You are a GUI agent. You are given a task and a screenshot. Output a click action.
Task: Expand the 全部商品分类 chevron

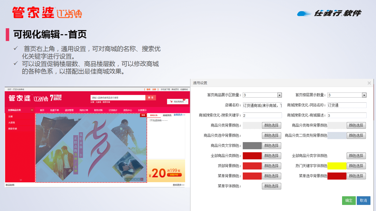(32, 110)
